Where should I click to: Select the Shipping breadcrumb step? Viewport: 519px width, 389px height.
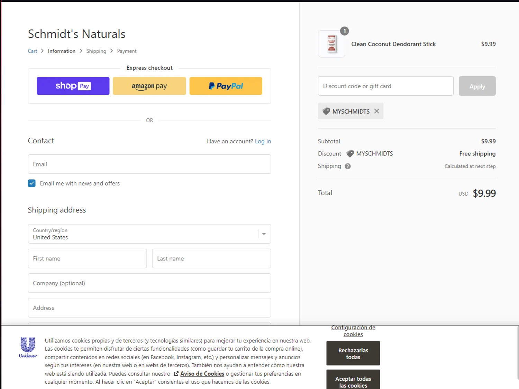tap(96, 51)
